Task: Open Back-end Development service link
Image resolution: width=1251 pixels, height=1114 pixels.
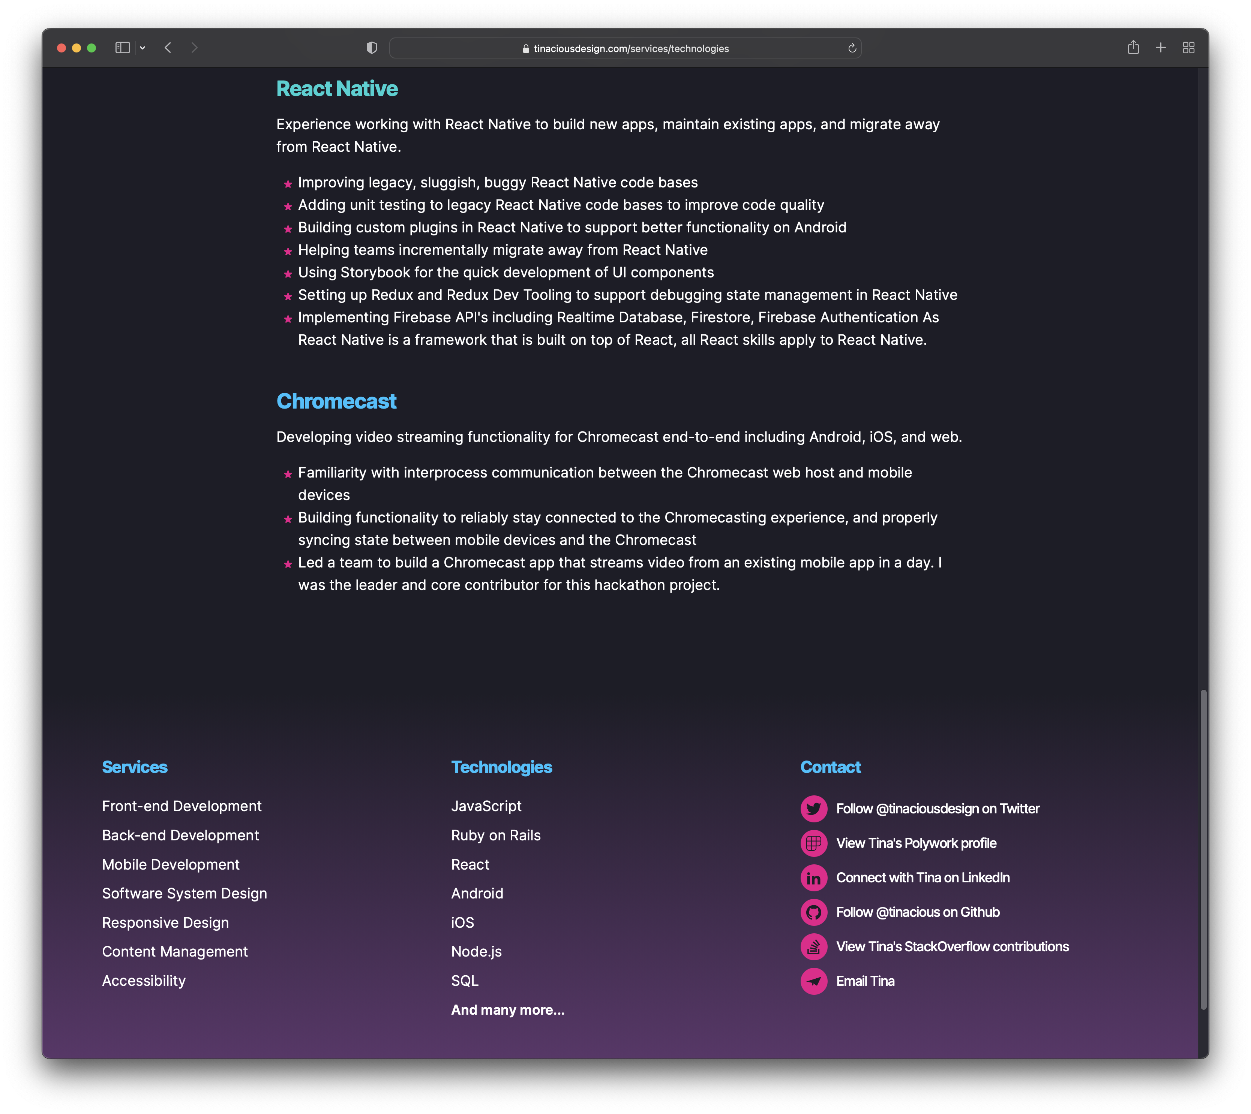Action: pyautogui.click(x=181, y=835)
